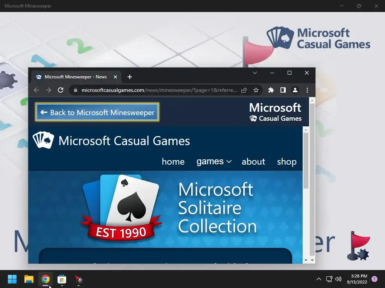The height and width of the screenshot is (288, 385).
Task: Close the Microsoft Minesweeper app window
Action: point(376,6)
